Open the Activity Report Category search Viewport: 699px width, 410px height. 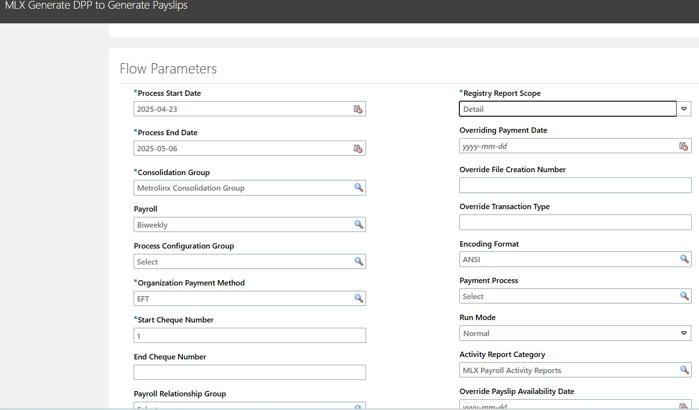(x=685, y=370)
